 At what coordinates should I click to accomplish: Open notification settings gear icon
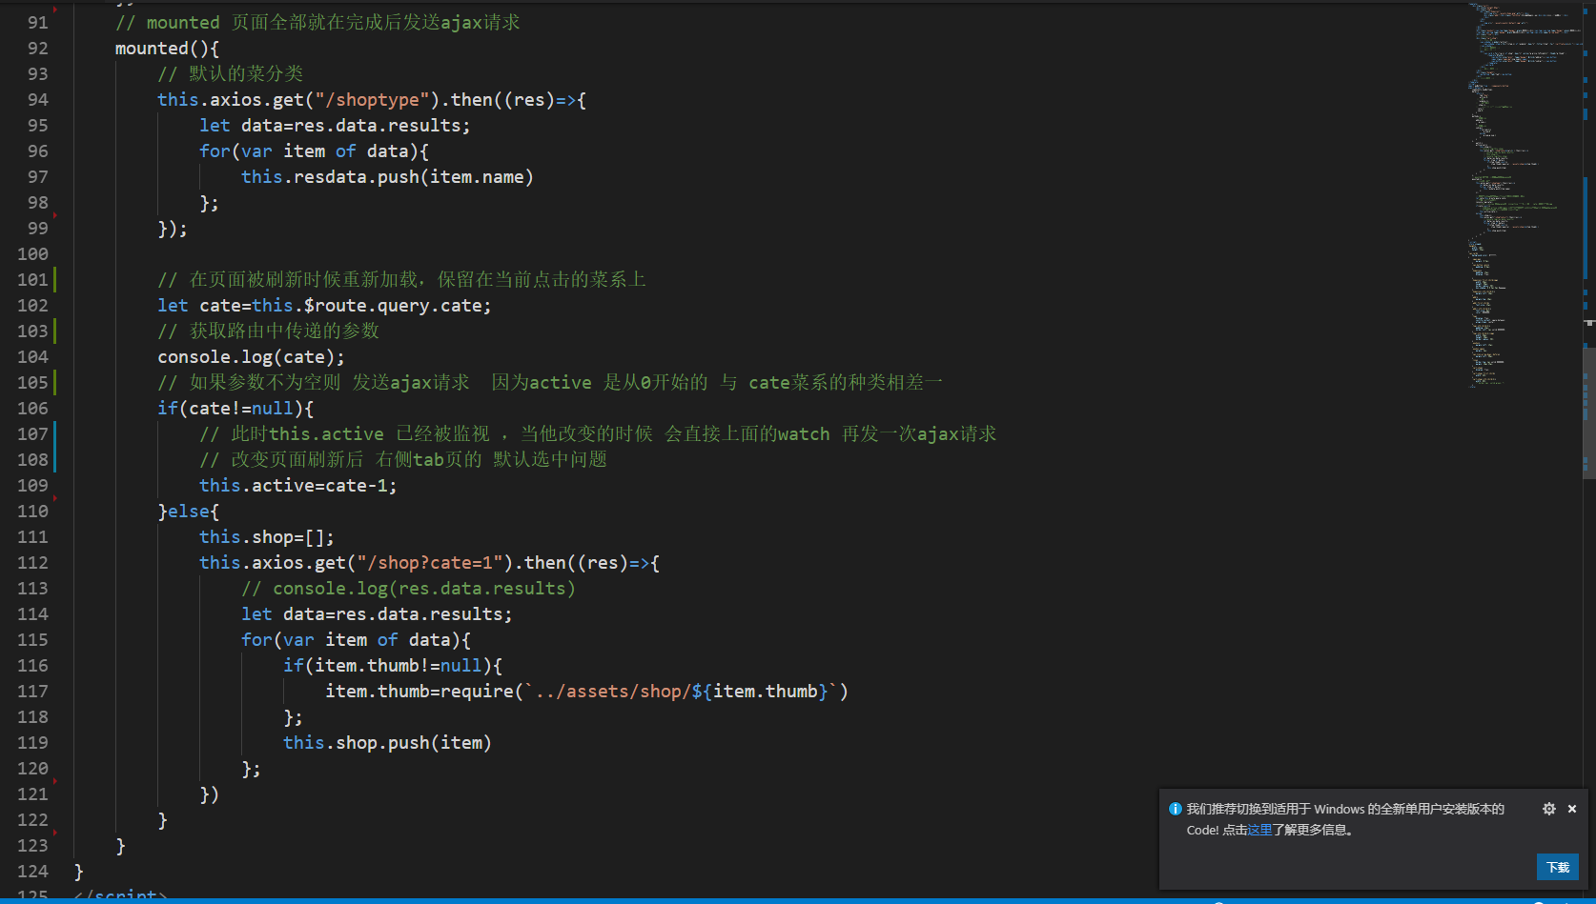(1549, 809)
